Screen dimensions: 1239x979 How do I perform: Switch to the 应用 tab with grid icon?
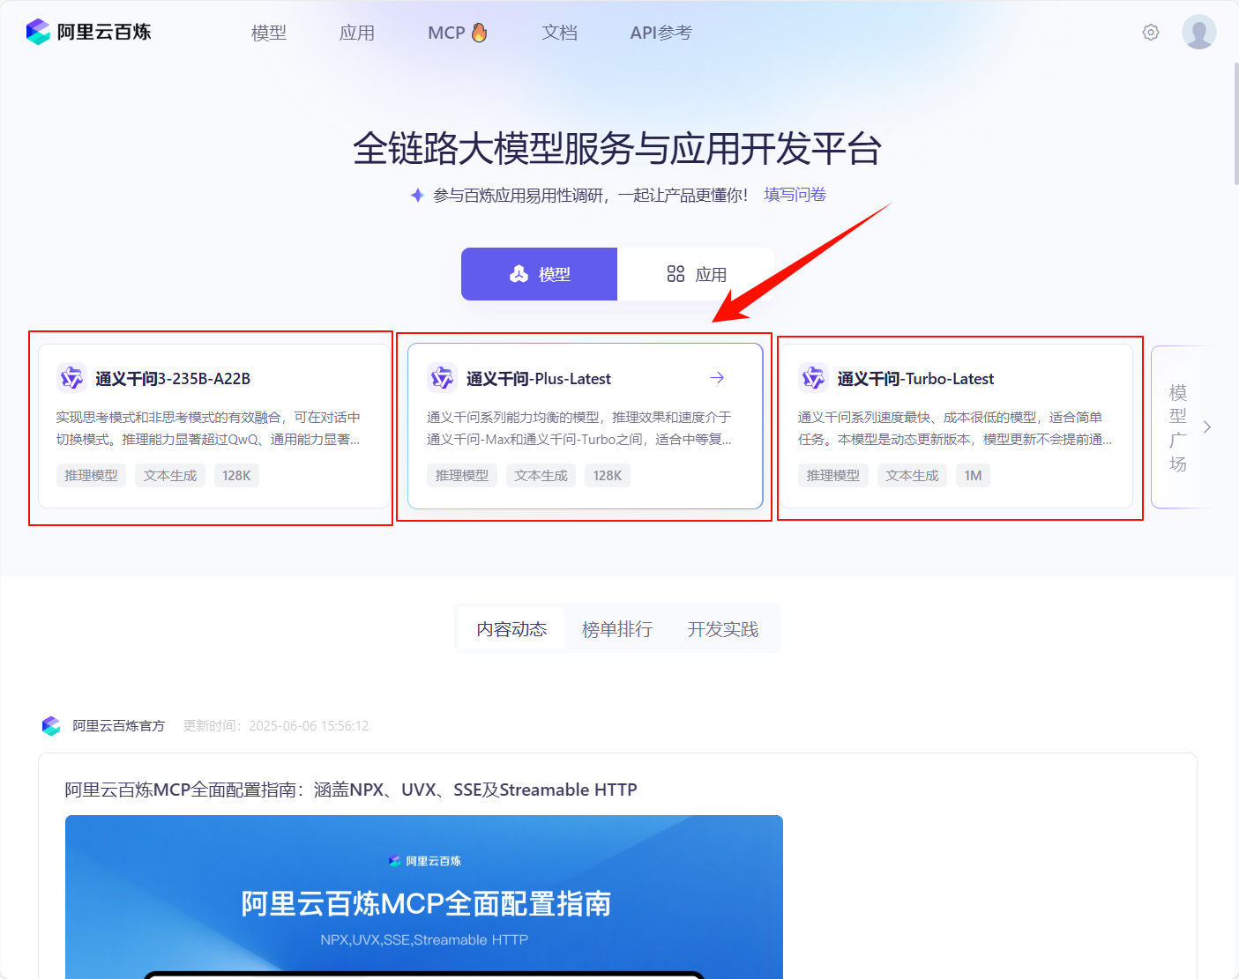[x=696, y=274]
